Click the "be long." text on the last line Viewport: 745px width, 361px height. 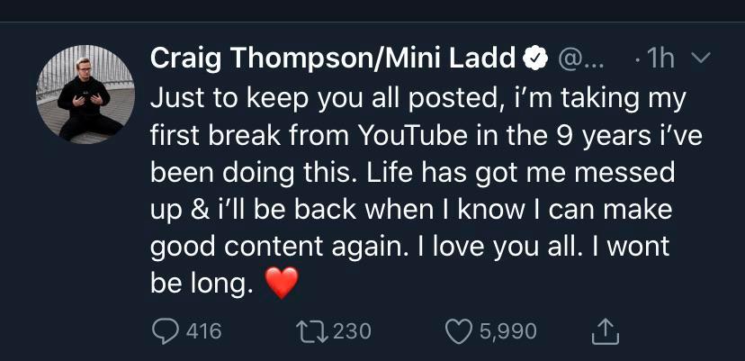coord(199,284)
